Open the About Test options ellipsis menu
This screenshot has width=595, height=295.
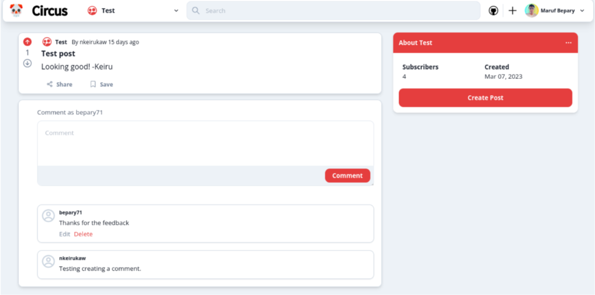[568, 43]
